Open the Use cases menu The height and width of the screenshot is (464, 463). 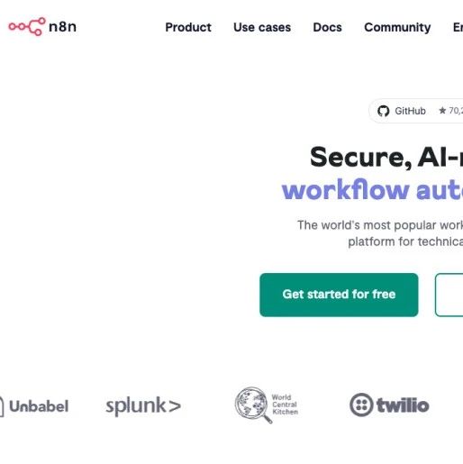(x=262, y=27)
